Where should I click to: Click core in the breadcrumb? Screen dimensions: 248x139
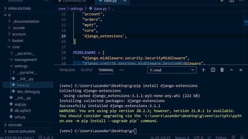62,8
